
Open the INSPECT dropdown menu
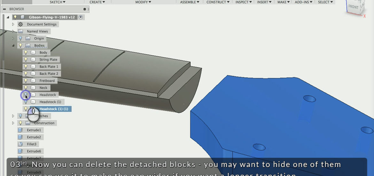point(243,2)
